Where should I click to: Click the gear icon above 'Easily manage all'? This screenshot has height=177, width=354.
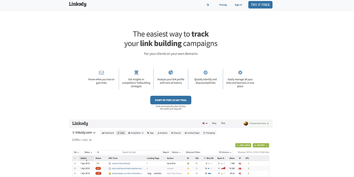coord(240,73)
